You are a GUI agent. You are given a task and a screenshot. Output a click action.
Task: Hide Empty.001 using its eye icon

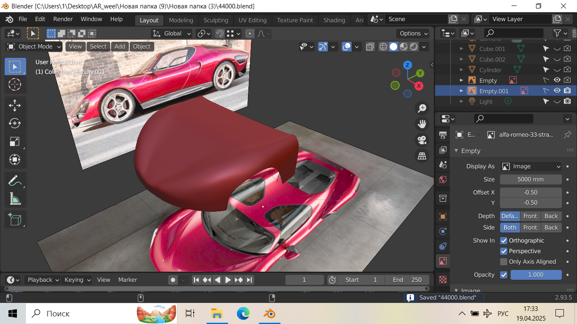coord(557,91)
